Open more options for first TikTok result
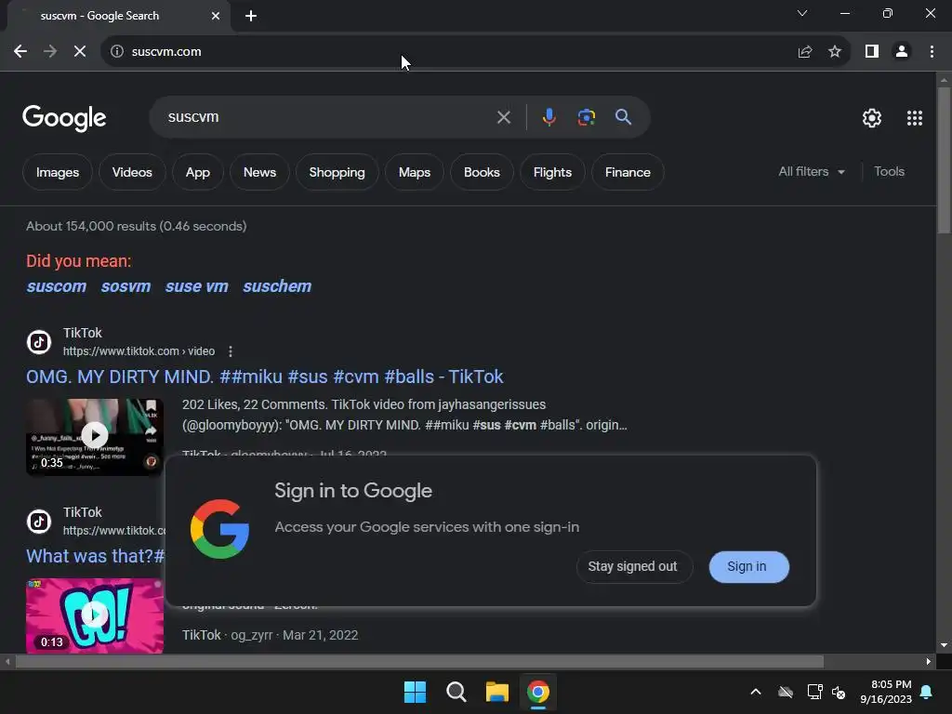Viewport: 952px width, 714px height. [231, 351]
